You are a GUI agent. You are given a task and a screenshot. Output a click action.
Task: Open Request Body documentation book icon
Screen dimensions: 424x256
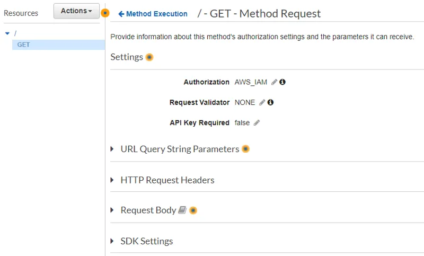182,210
